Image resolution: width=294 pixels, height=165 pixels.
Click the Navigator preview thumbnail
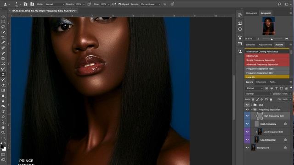[268, 26]
